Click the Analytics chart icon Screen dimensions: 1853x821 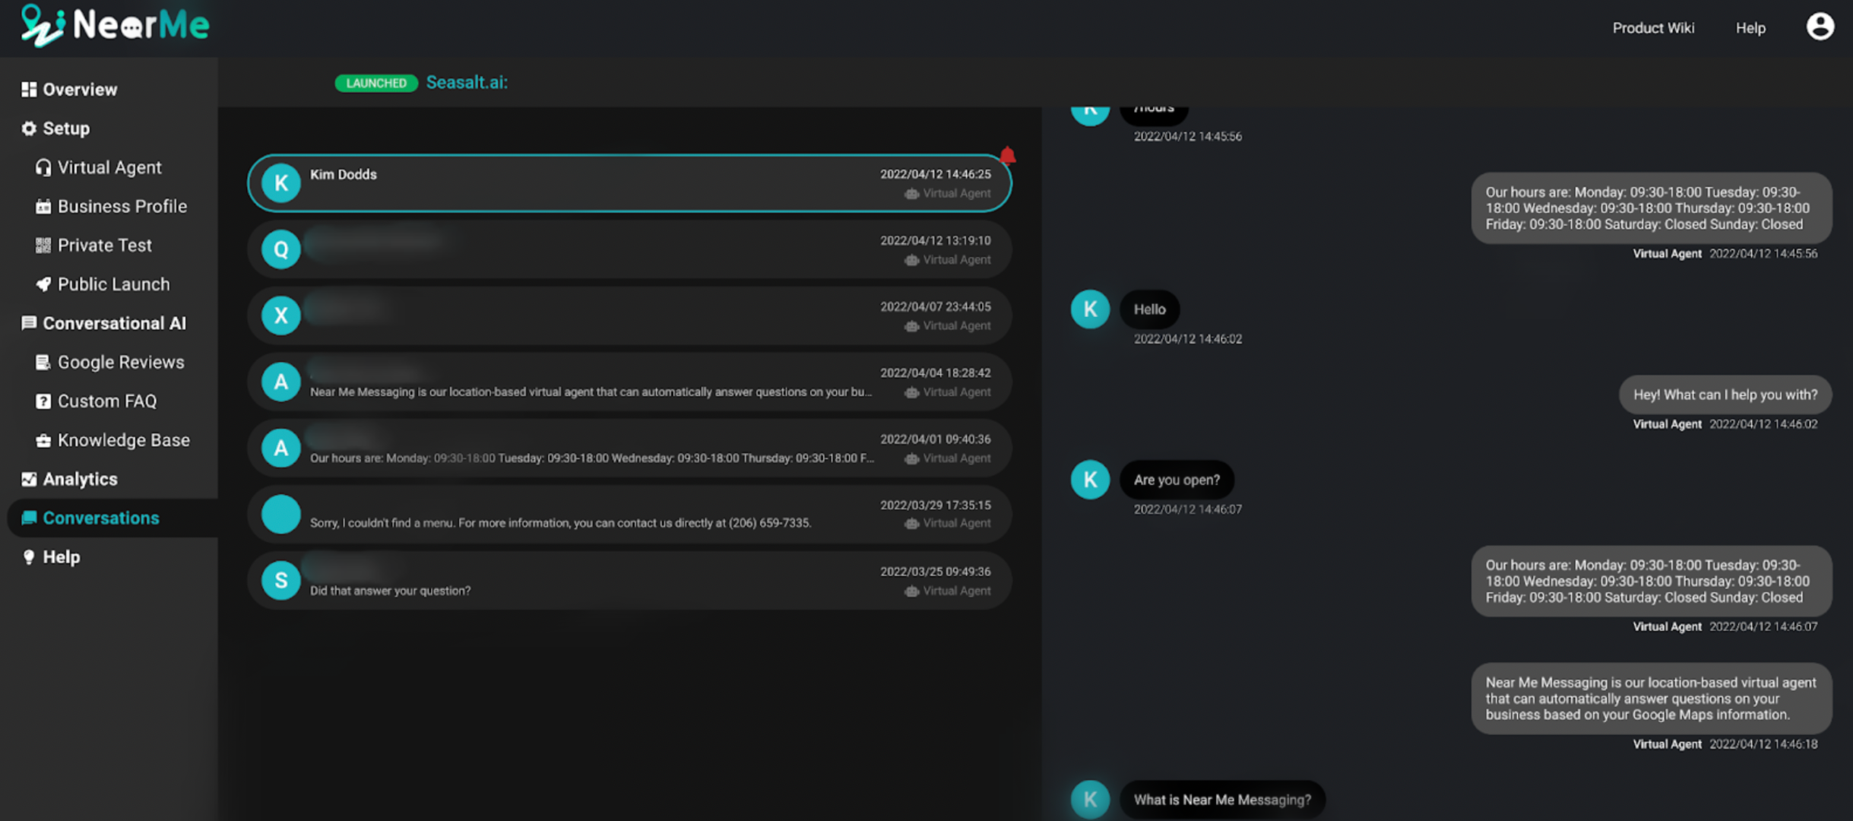(29, 479)
